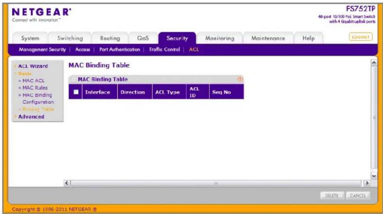
Task: Toggle the select-all checkbox in table header
Action: [x=76, y=92]
